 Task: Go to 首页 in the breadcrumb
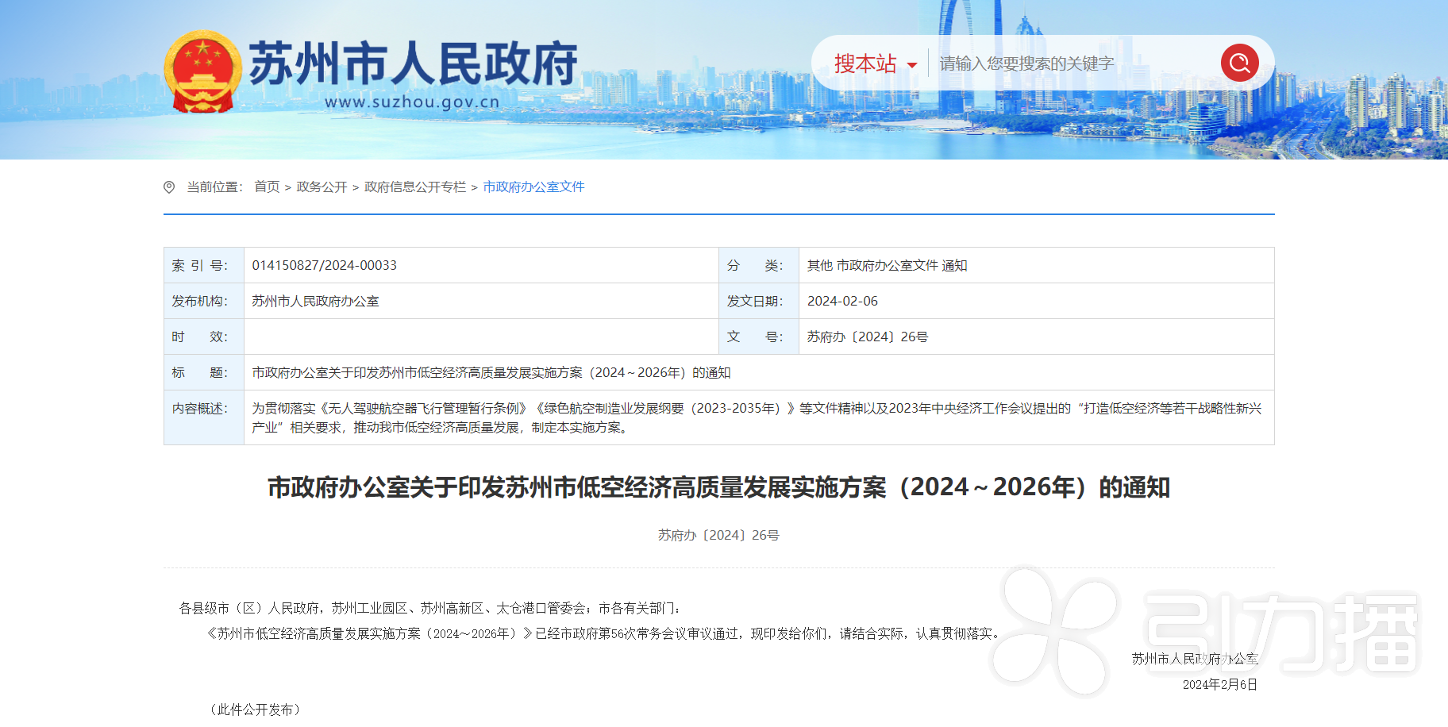(x=267, y=187)
